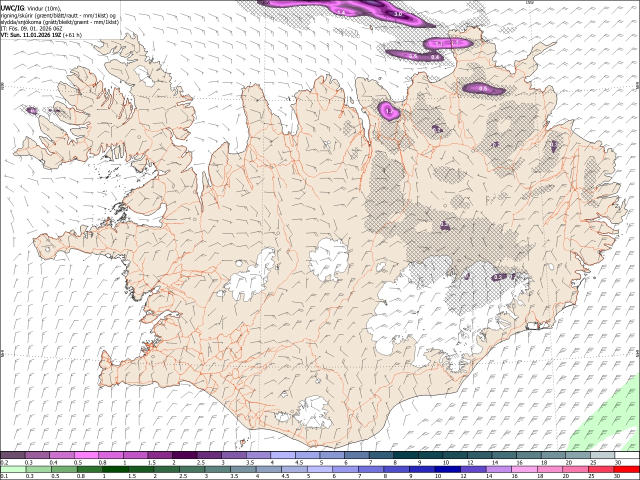This screenshot has width=640, height=480.
Task: Pick the 3 swatch in the purple snow scale
Action: 233,455
